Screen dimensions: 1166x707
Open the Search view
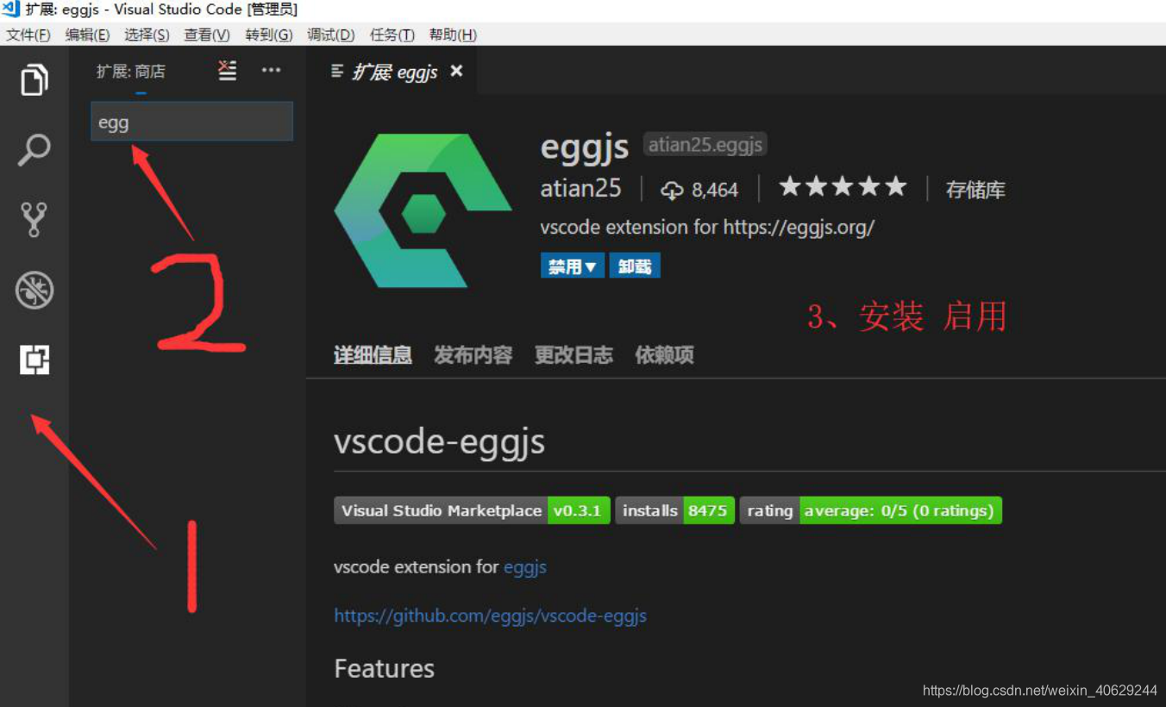[x=34, y=149]
